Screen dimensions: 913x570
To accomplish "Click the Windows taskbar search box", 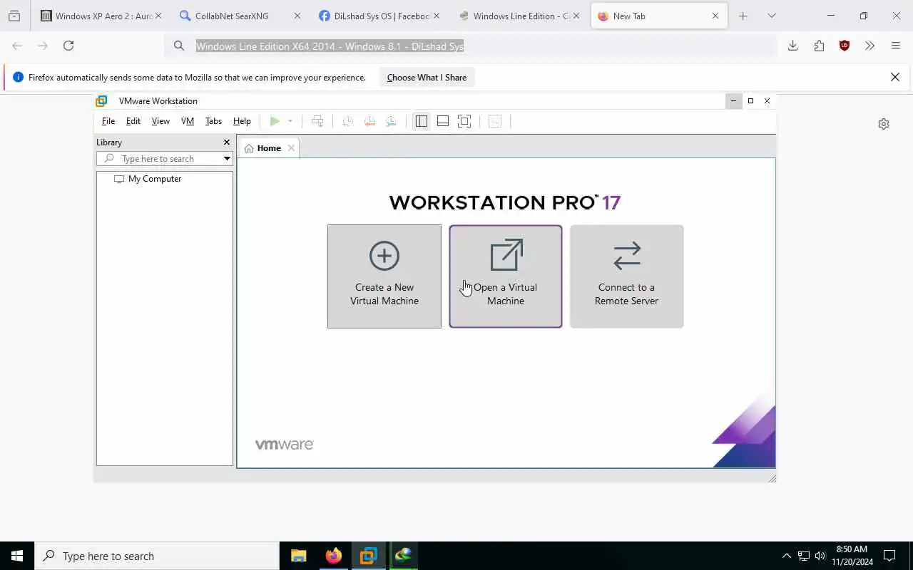I will (157, 556).
